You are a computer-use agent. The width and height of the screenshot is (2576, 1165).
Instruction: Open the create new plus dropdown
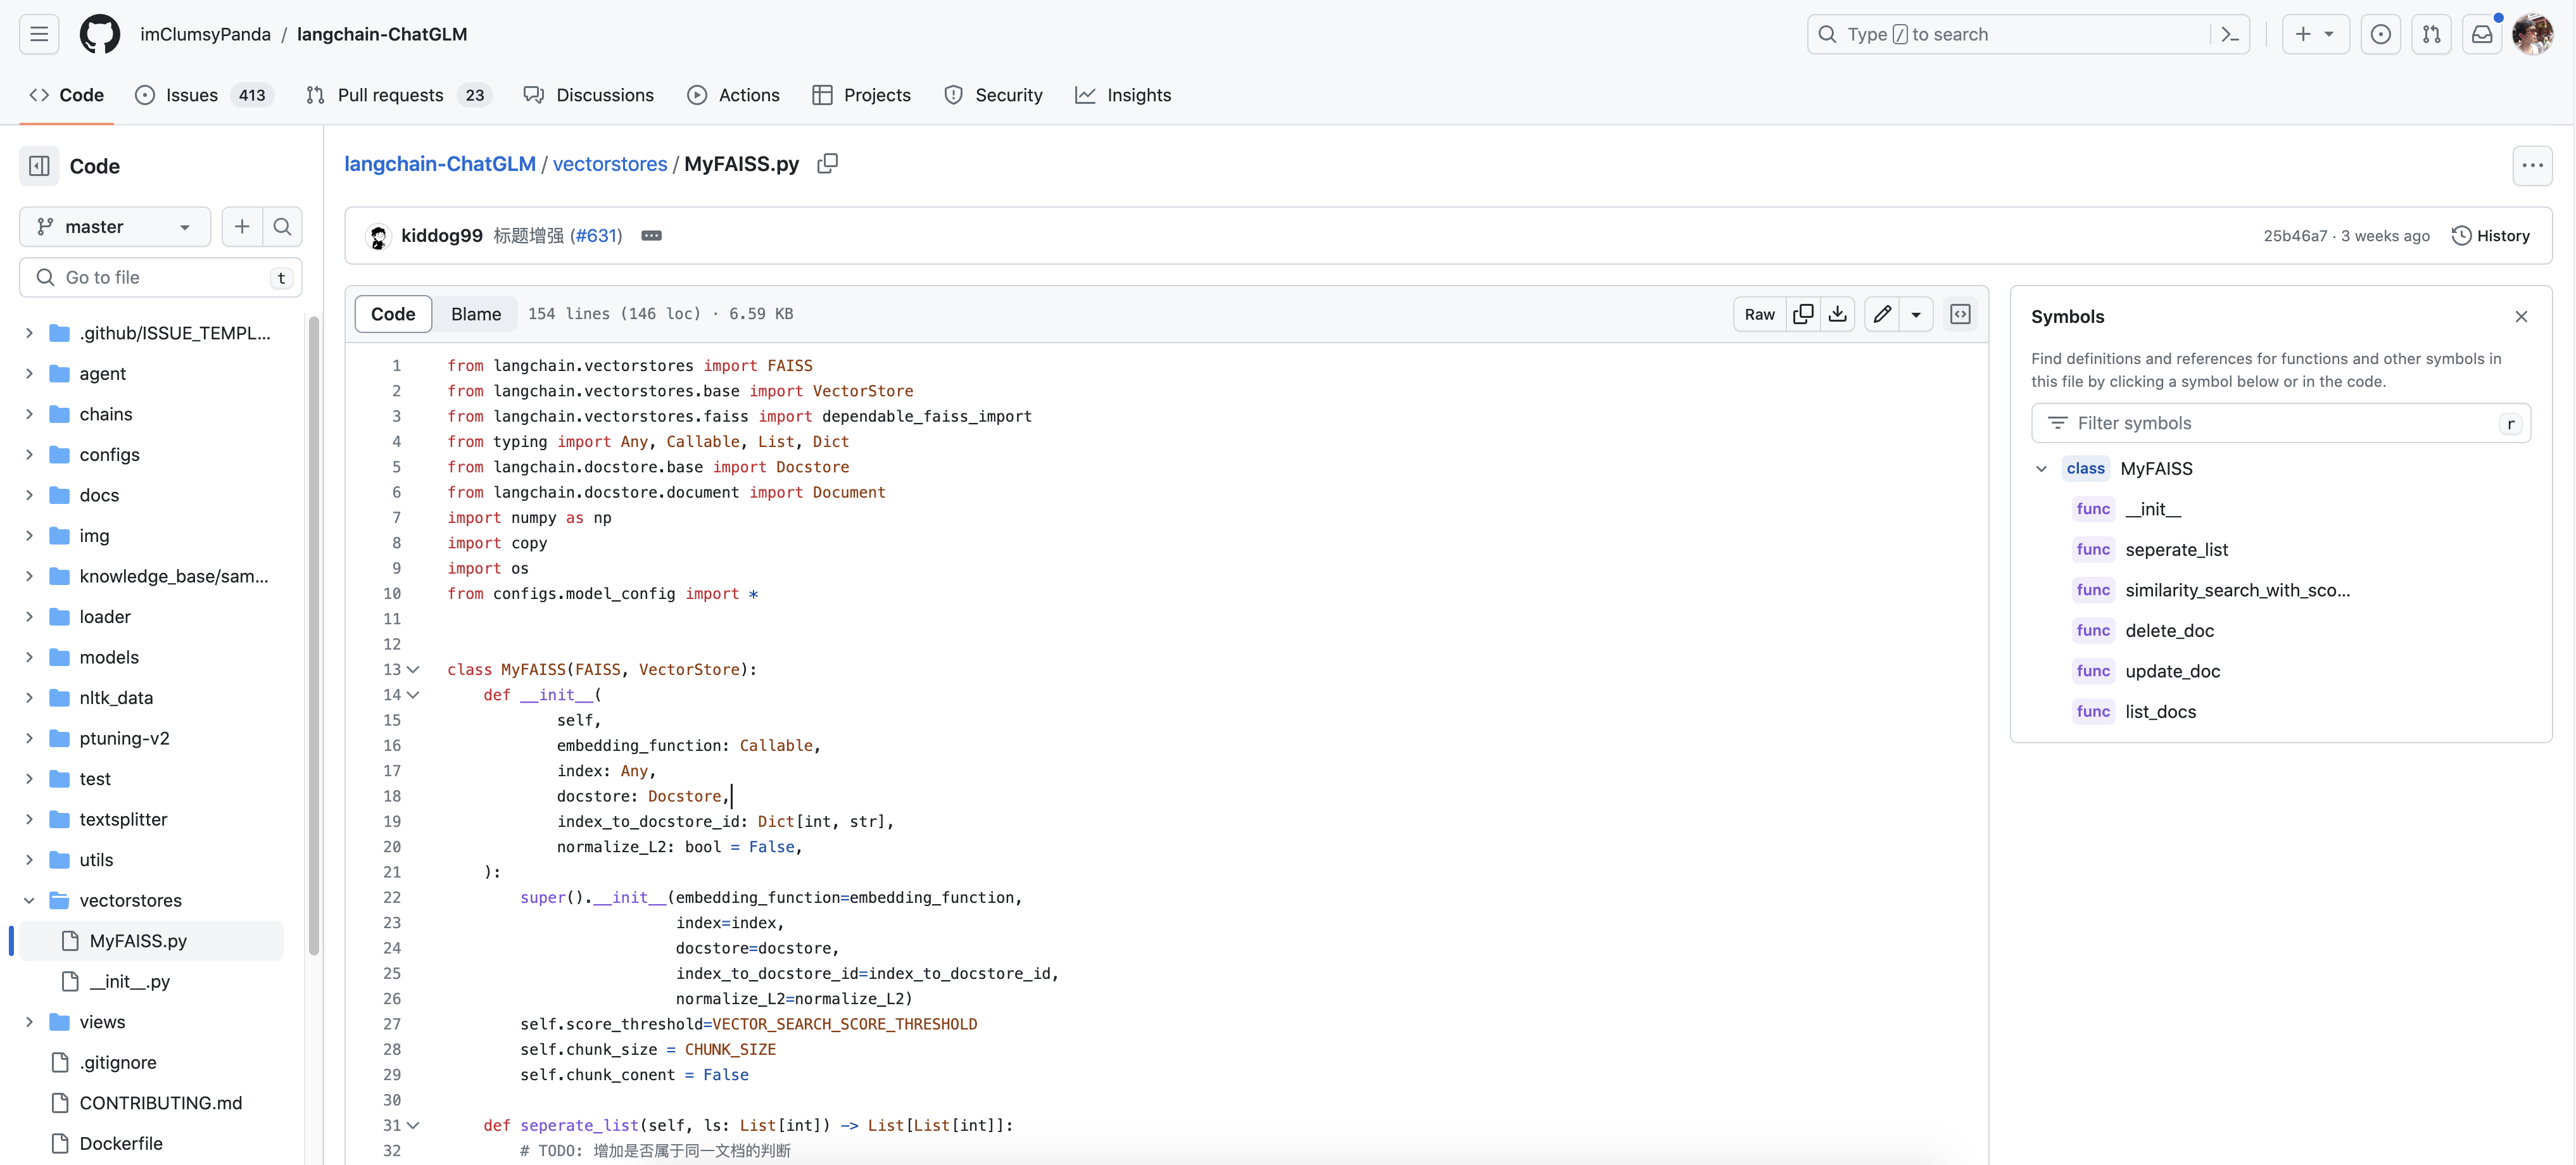click(x=2315, y=34)
